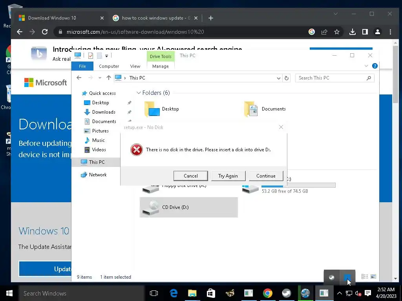Open the Action Center notifications
This screenshot has width=402, height=301.
click(x=368, y=293)
